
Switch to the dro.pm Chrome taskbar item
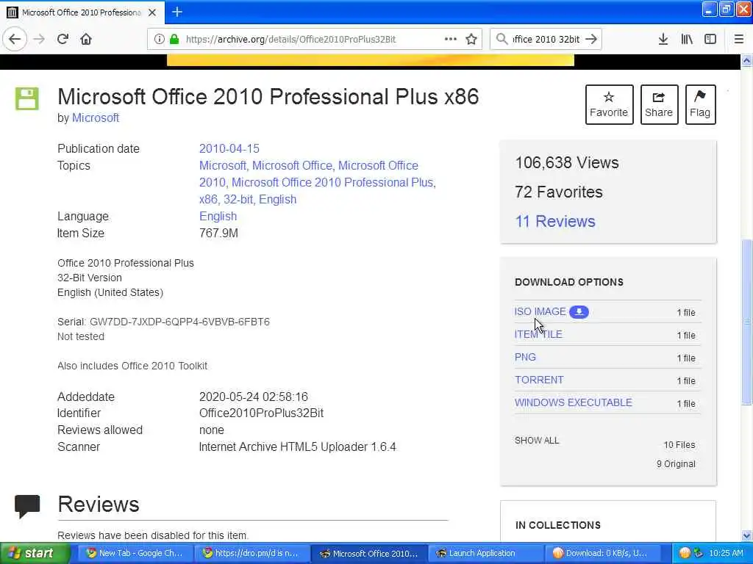point(251,554)
